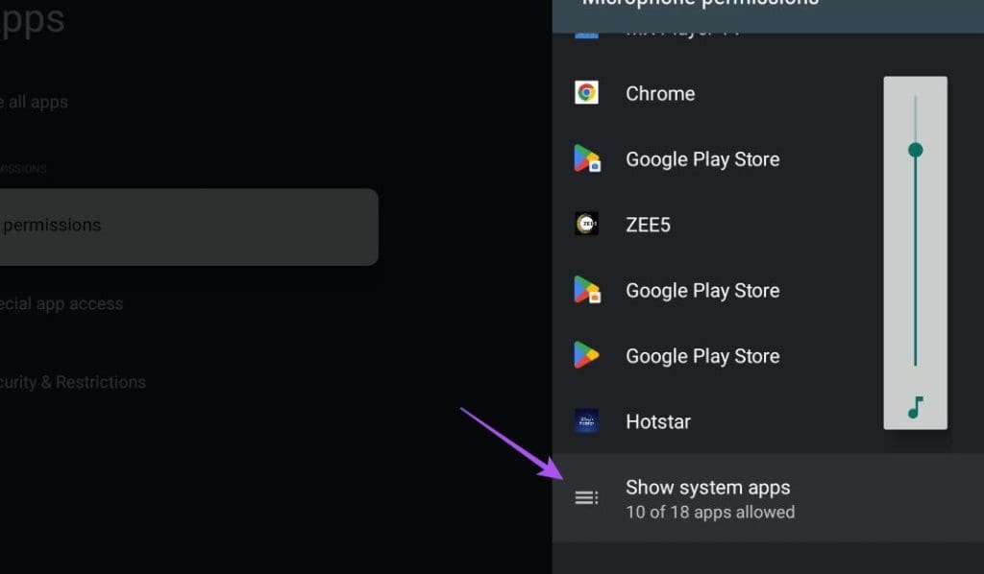Click the '10 of 18 apps allowed' text

coord(710,512)
